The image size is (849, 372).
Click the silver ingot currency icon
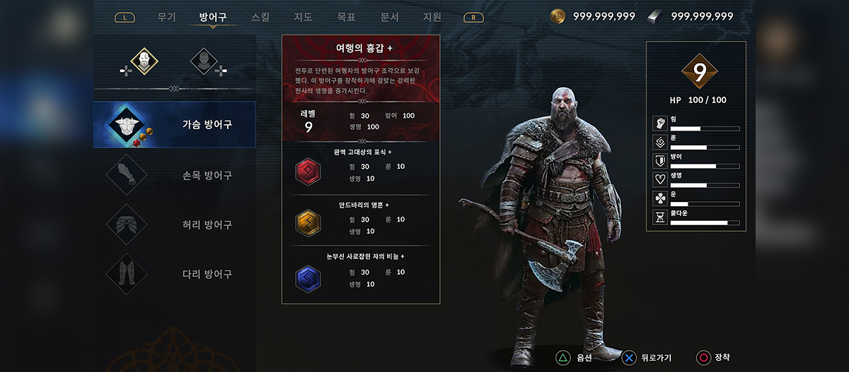click(656, 16)
